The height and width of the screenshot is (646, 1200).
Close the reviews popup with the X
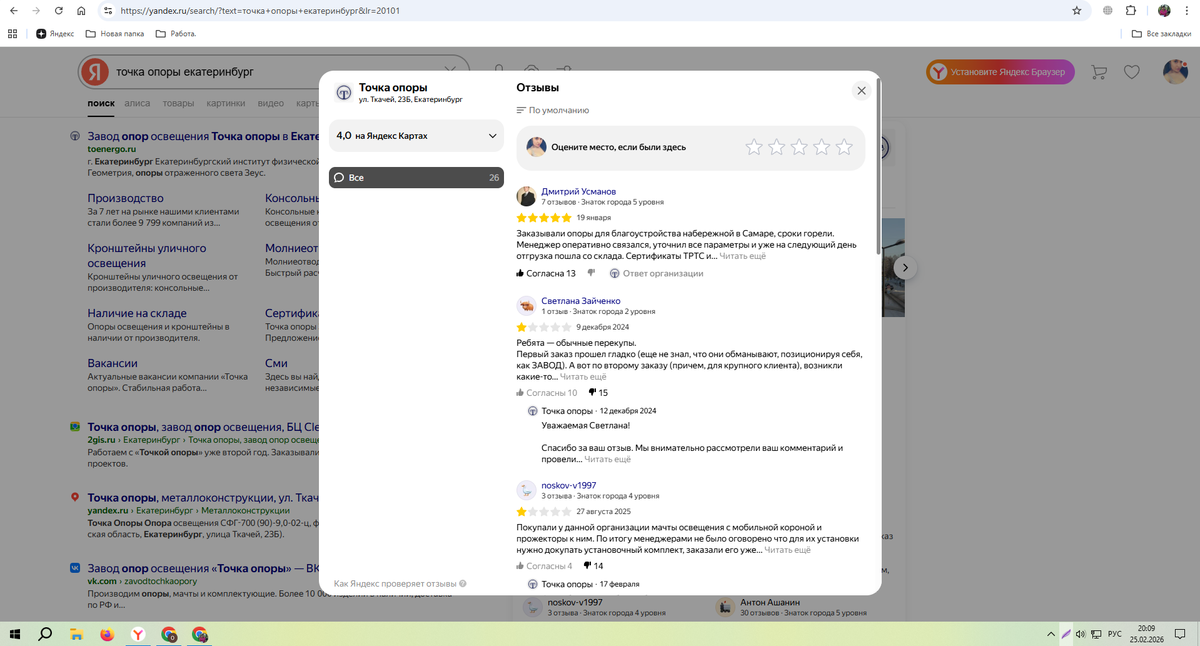[862, 91]
